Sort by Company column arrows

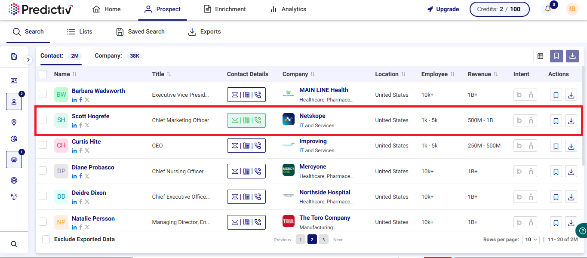(313, 74)
